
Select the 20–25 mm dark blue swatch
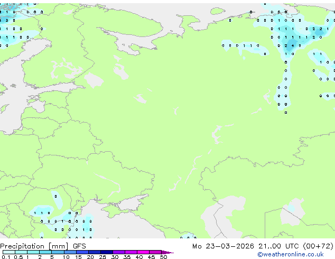click(95, 252)
